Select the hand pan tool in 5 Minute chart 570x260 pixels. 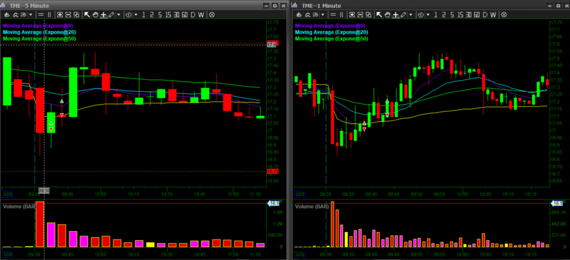coord(95,14)
